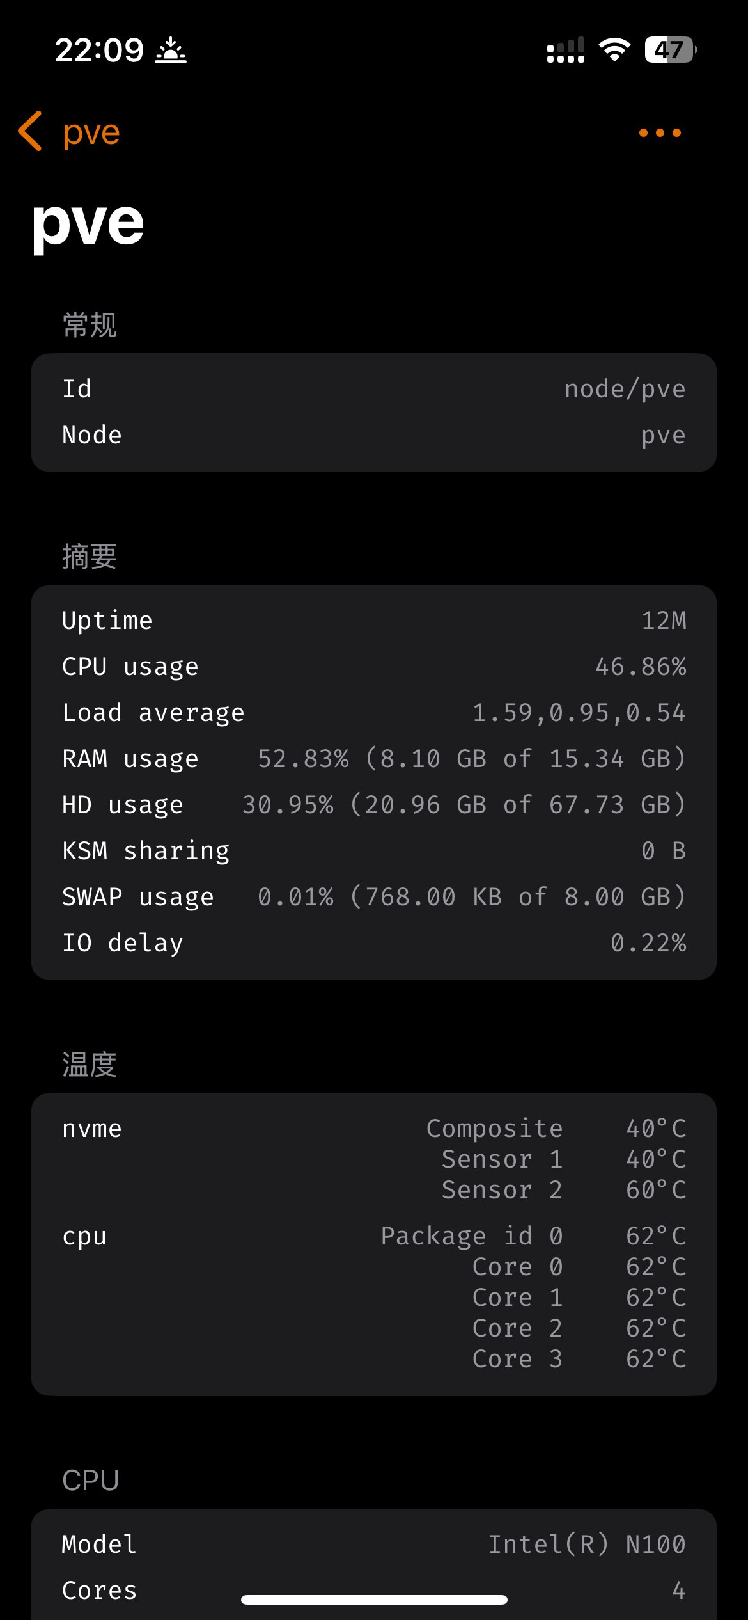Tap the SWAP usage row
This screenshot has width=748, height=1620.
coord(374,897)
